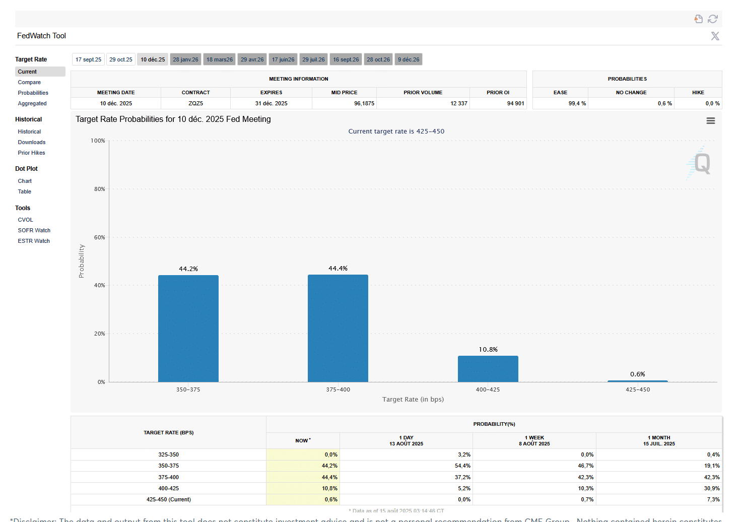Open the Aggregated view link
Image resolution: width=741 pixels, height=522 pixels.
(32, 103)
